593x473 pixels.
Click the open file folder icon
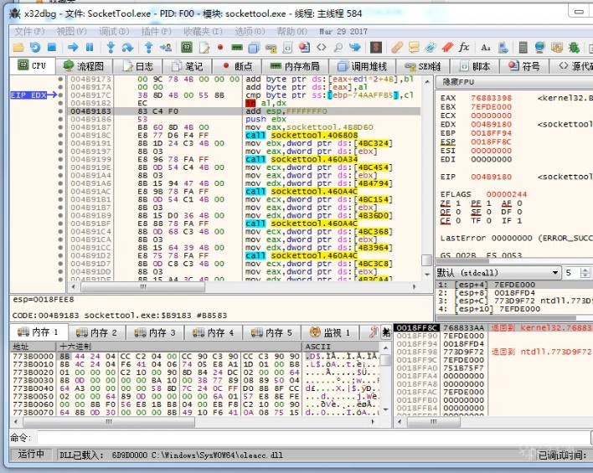[x=17, y=47]
